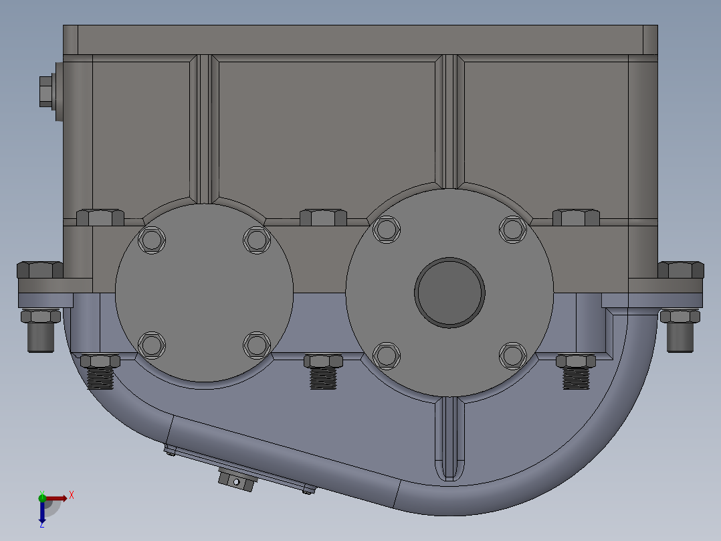Image resolution: width=721 pixels, height=541 pixels.
Task: Pick the bottom-right bolt on right bearing cover
Action: pyautogui.click(x=513, y=356)
